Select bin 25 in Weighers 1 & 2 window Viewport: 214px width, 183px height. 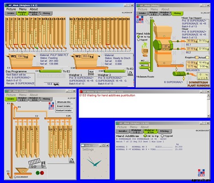(x=108, y=33)
